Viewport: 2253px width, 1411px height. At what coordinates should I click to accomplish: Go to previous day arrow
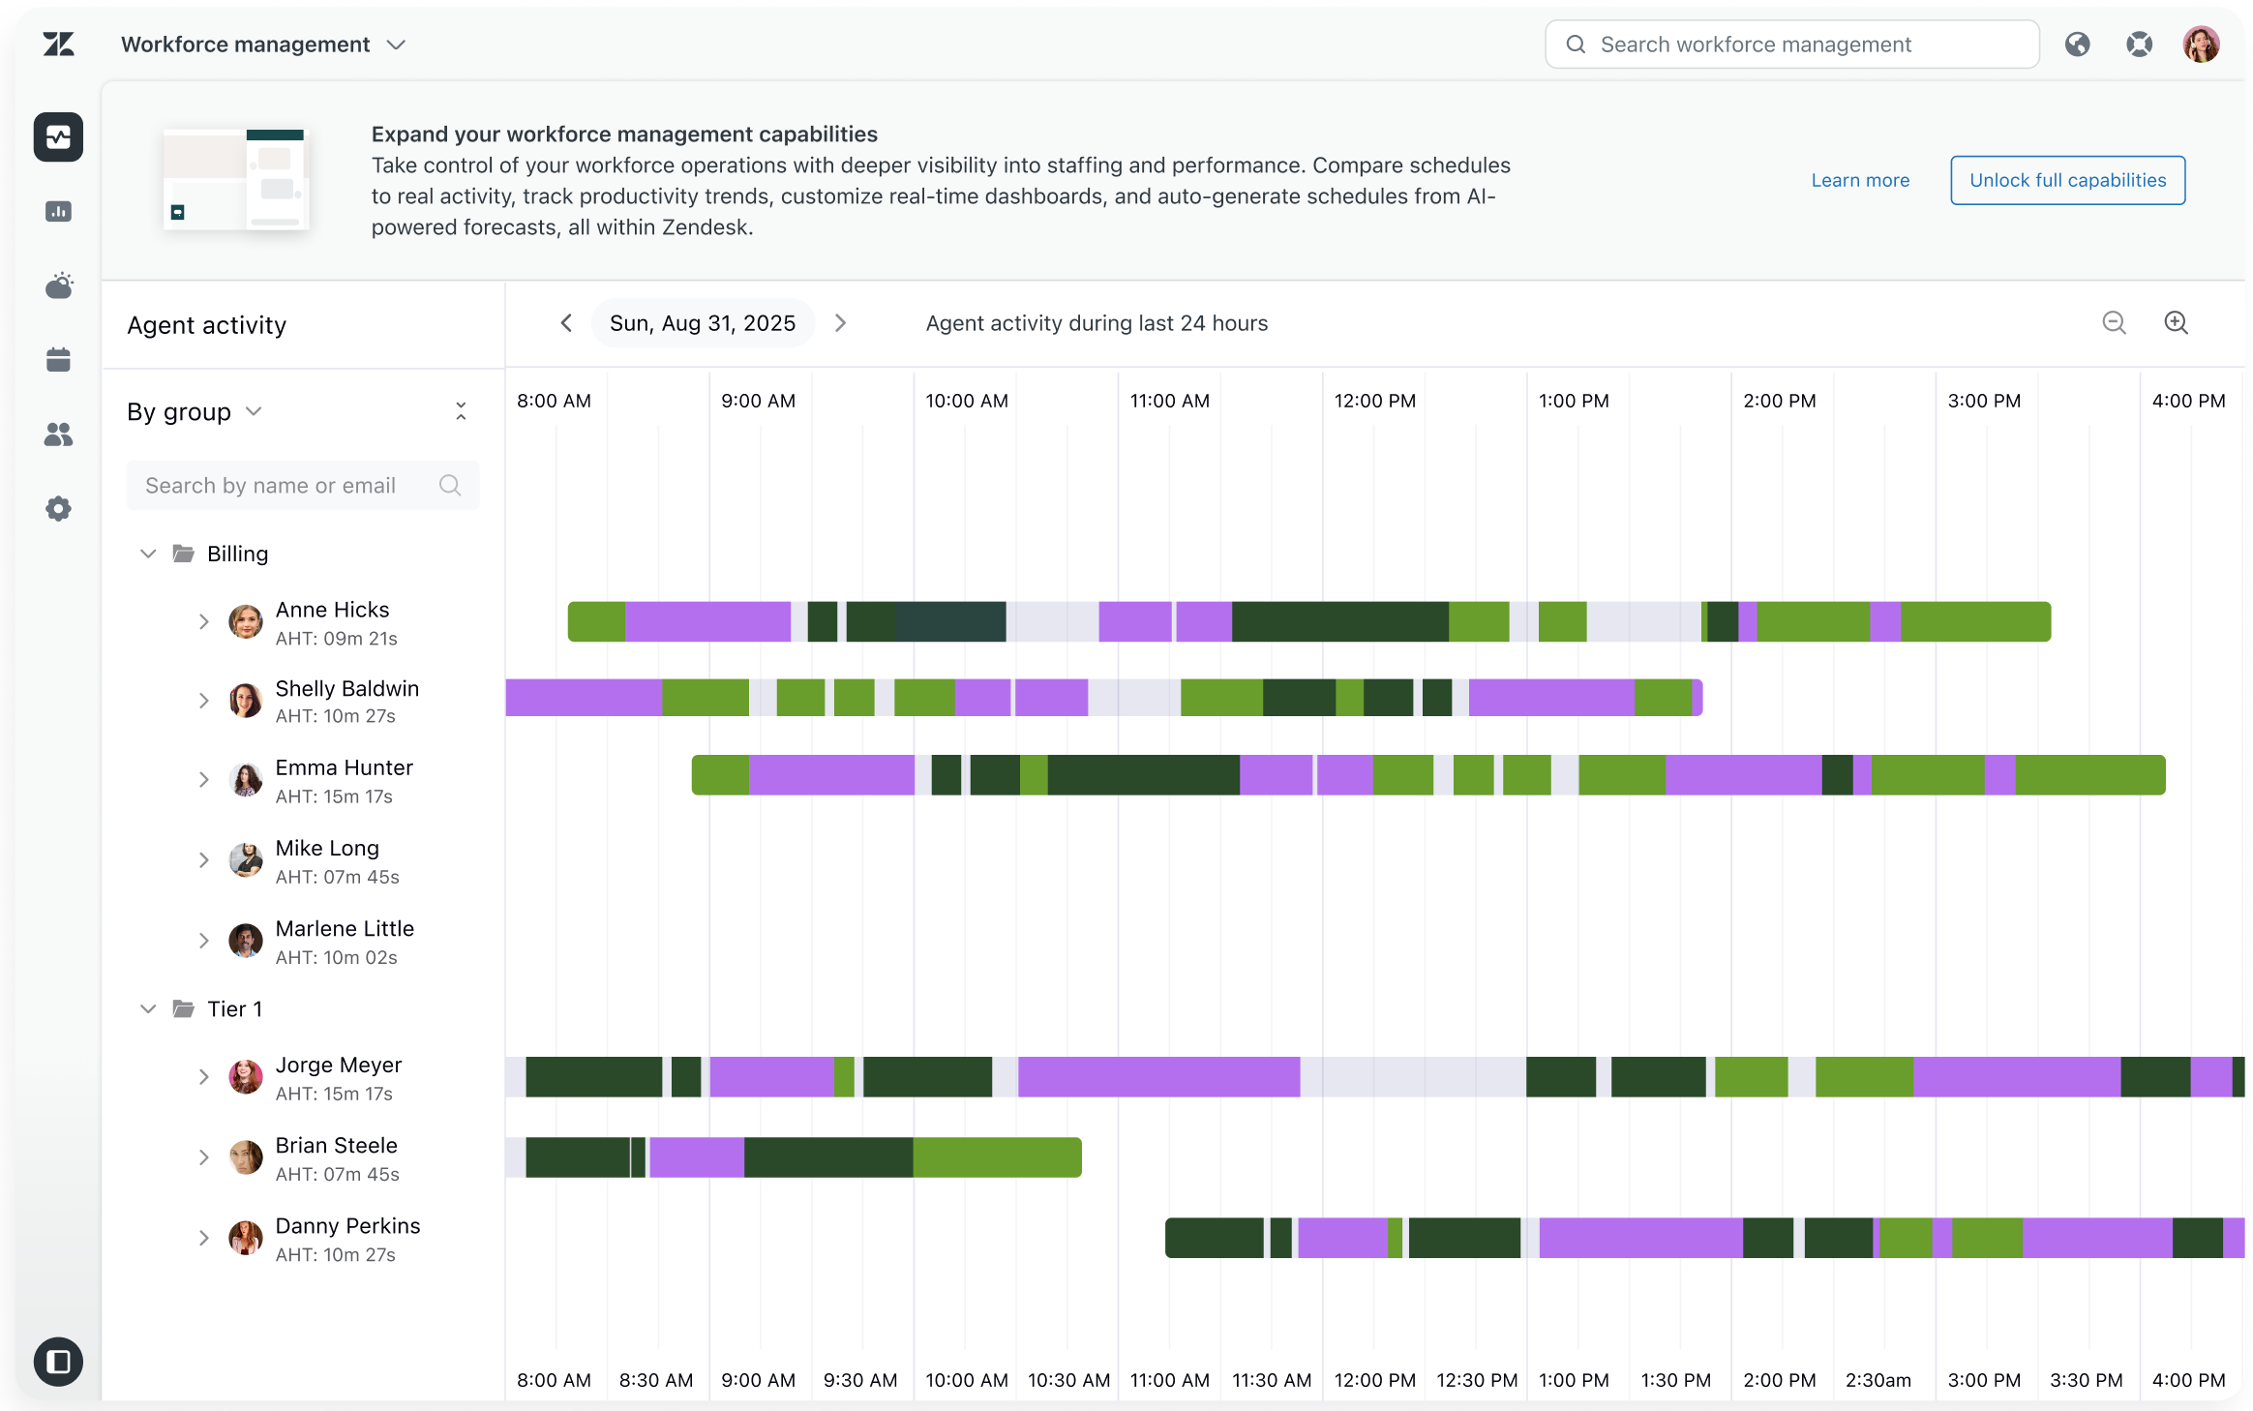pyautogui.click(x=566, y=323)
